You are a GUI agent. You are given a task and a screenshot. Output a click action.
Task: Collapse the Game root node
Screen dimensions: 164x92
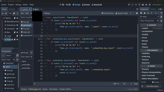tap(2, 18)
